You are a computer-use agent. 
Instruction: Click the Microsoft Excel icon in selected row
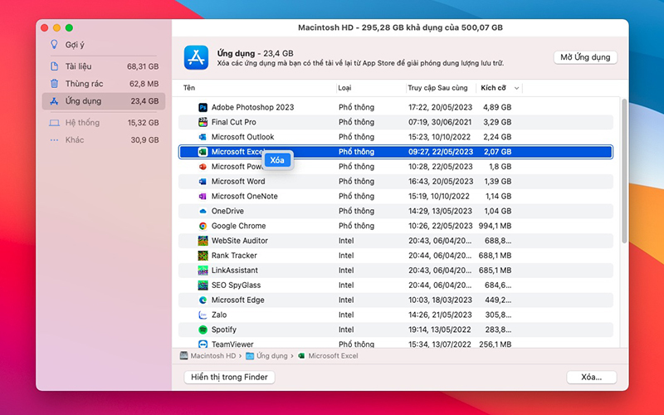coord(203,152)
